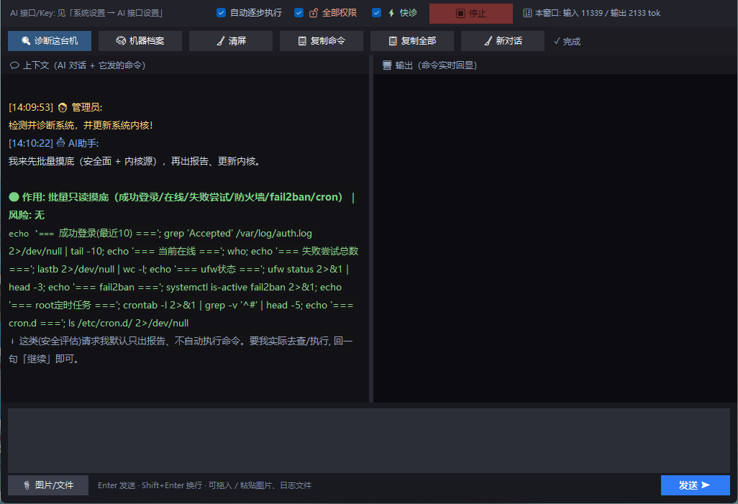Screen dimensions: 738x504
Task: Click the green circle risk indicator icon
Action: click(x=14, y=197)
